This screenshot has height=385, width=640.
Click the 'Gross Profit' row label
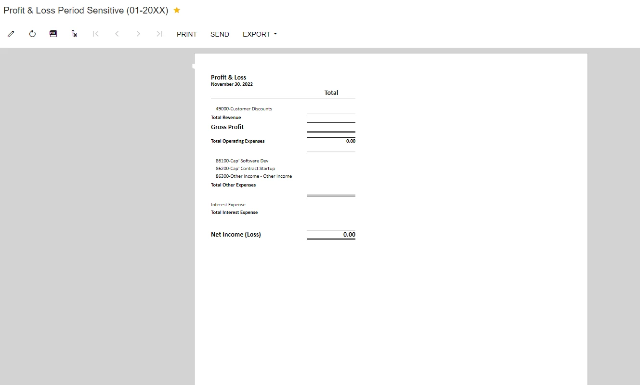point(227,127)
